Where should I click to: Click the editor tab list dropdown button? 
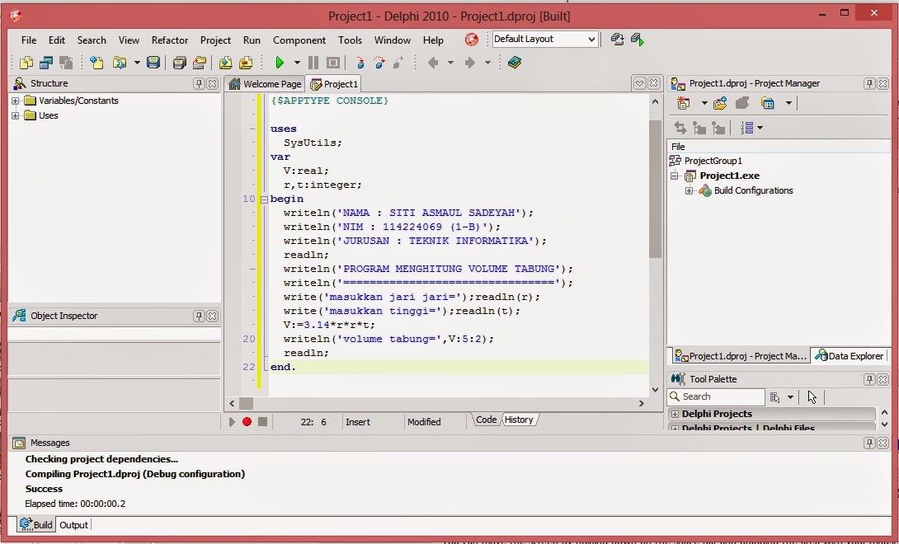(x=640, y=84)
